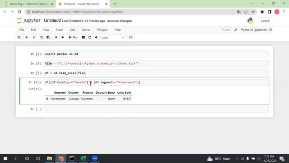The width and height of the screenshot is (289, 163).
Task: Cut selected cells with scissors icon
Action: point(34,37)
